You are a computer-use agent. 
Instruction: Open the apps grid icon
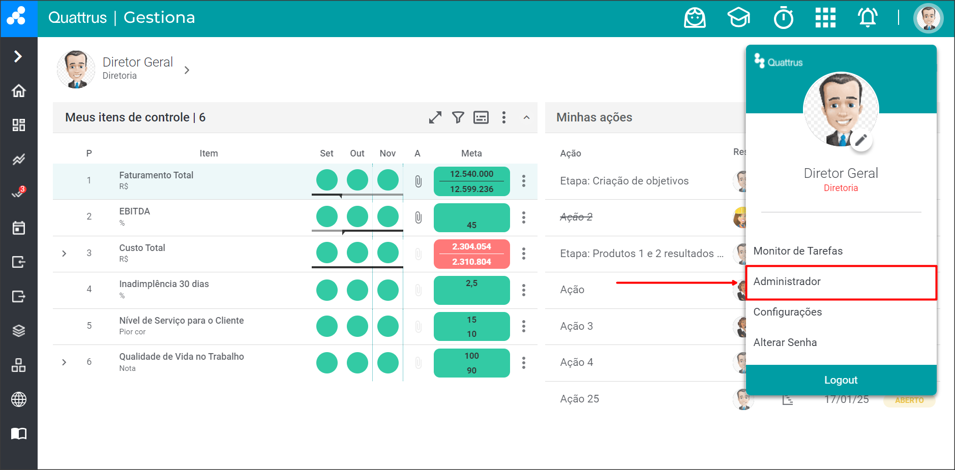(825, 18)
